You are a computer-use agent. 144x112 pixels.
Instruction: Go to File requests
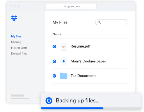click(19, 48)
